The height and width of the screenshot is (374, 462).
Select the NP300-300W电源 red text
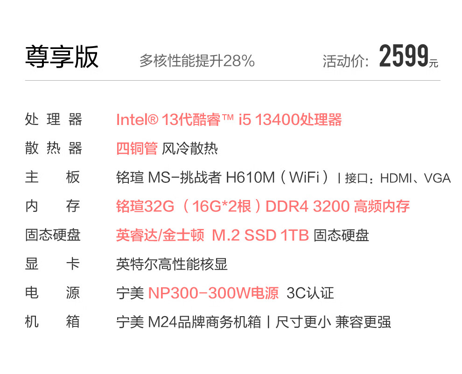(213, 293)
